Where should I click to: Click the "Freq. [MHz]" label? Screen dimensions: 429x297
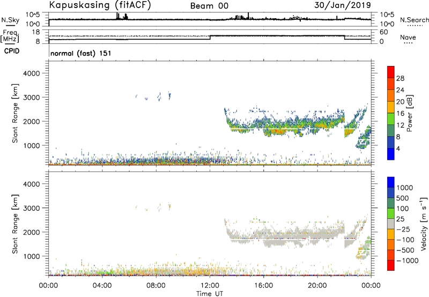click(x=10, y=36)
